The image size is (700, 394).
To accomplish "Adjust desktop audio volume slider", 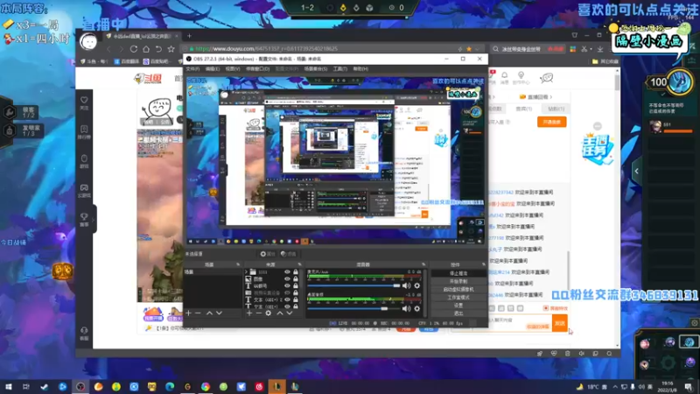I will click(x=354, y=308).
